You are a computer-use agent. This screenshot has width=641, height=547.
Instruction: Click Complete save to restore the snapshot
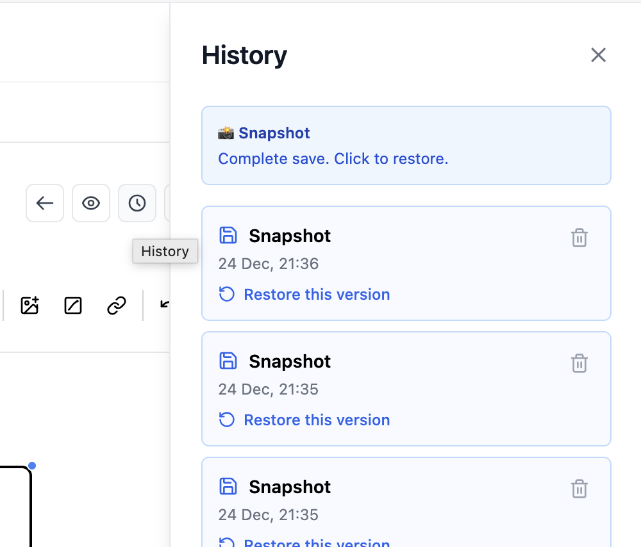tap(333, 158)
